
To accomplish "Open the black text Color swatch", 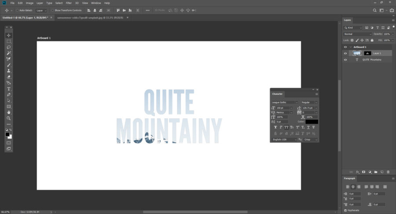I will point(312,122).
